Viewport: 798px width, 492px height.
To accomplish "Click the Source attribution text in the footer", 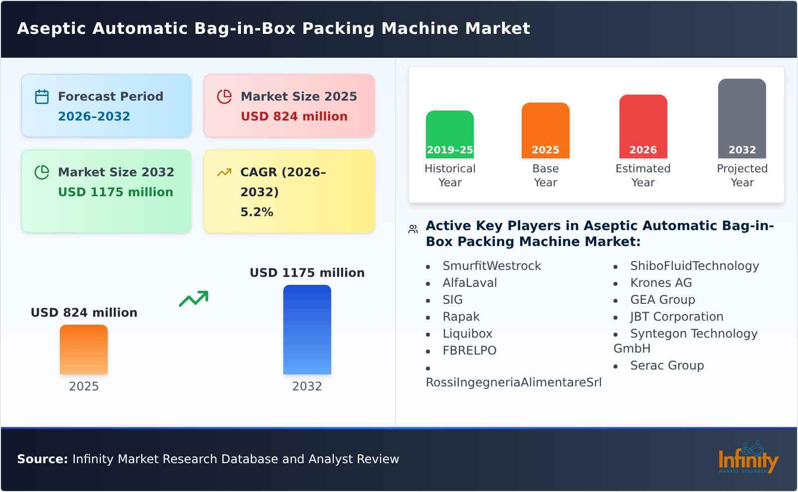I will point(207,459).
